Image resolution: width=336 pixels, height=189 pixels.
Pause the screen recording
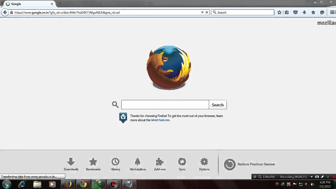coord(328,177)
